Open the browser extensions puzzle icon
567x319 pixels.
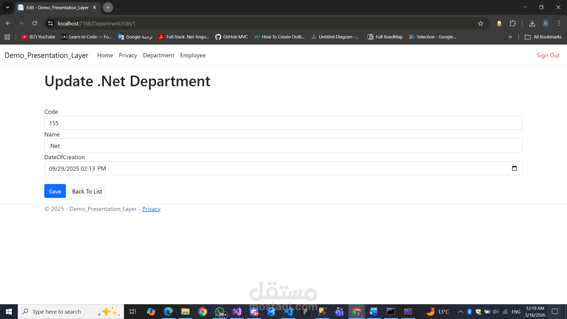pos(513,23)
